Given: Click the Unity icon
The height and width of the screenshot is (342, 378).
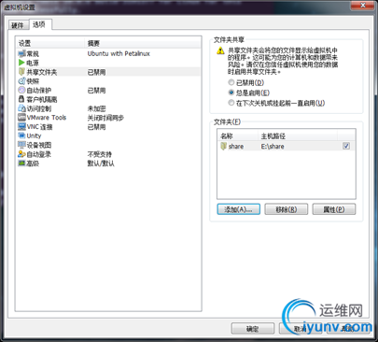Looking at the screenshot, I should 21,135.
